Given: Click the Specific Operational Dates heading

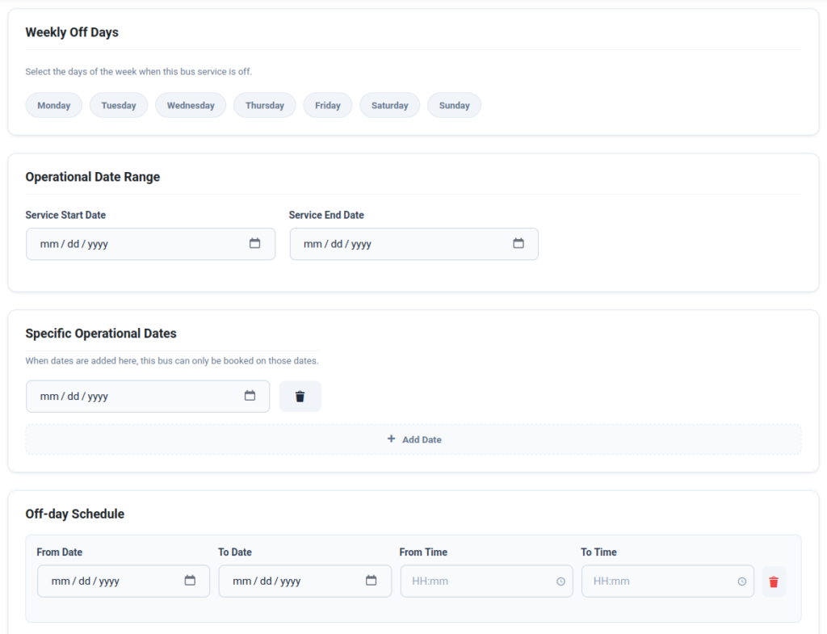Looking at the screenshot, I should [x=101, y=334].
